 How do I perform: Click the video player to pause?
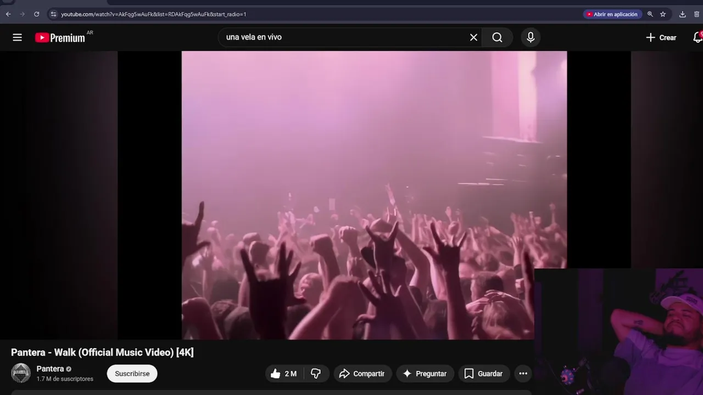click(x=374, y=195)
